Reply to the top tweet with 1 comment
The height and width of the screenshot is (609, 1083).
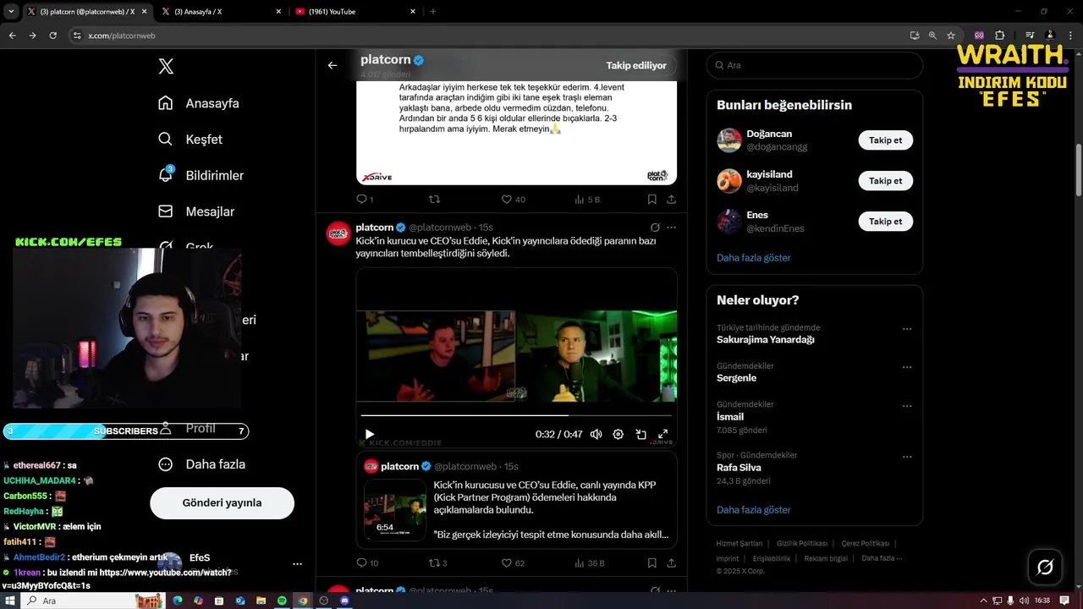(x=365, y=200)
